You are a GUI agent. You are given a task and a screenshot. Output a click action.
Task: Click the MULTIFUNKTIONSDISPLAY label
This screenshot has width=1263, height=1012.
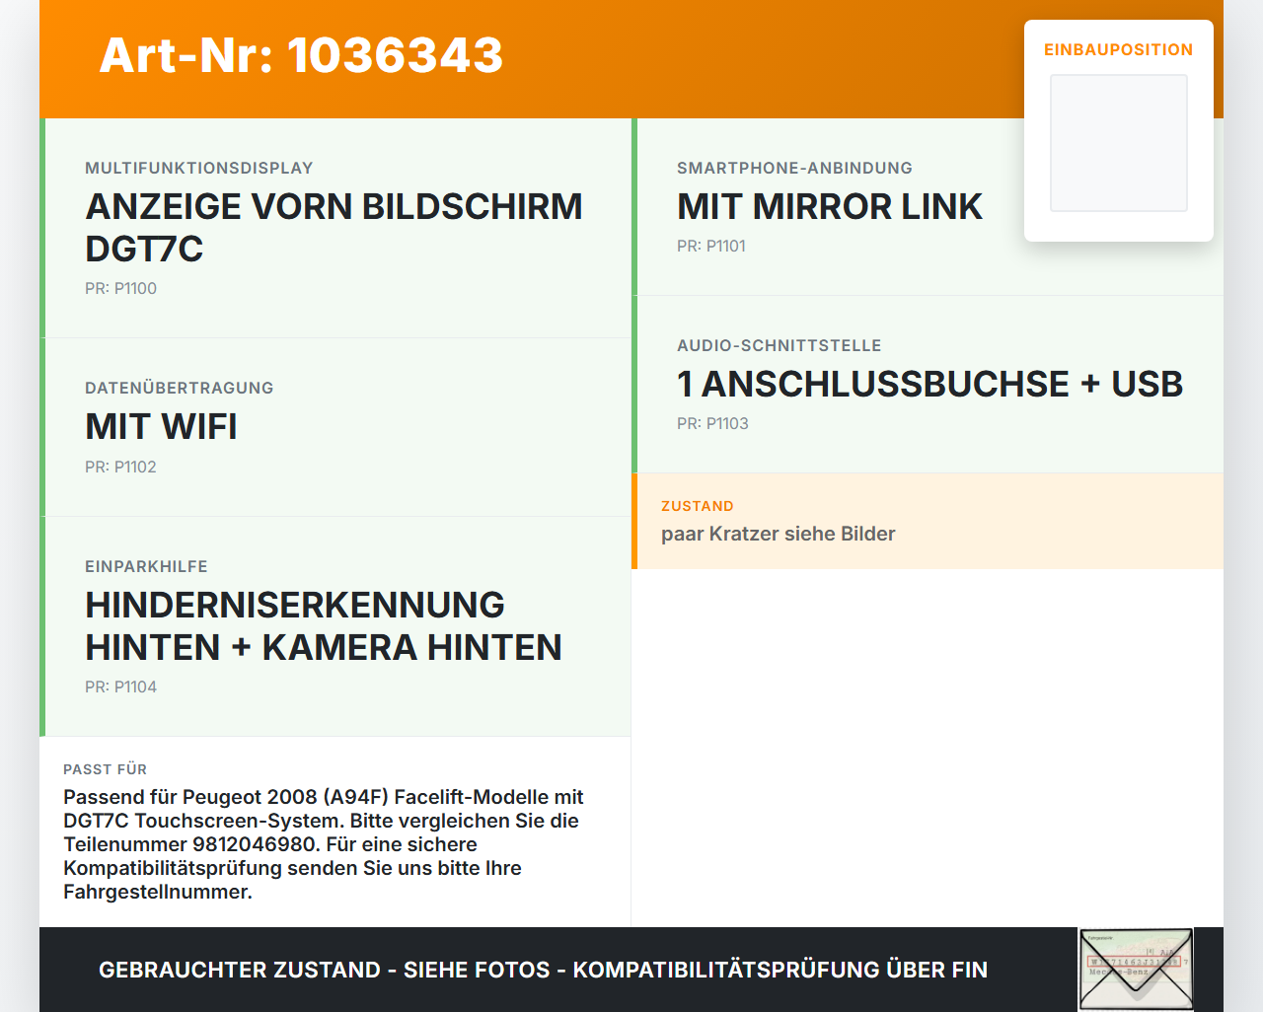click(x=199, y=168)
